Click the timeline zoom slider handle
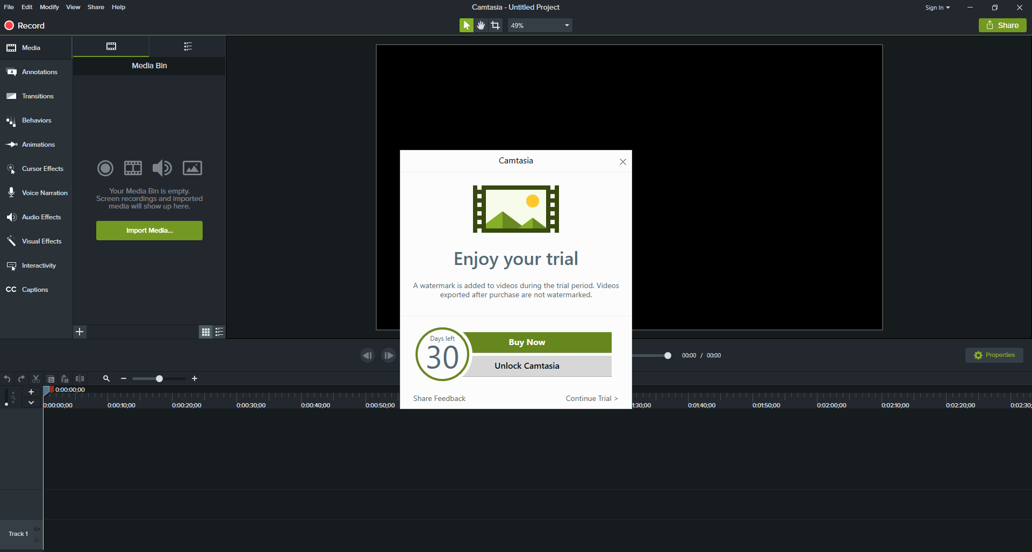Screen dimensions: 1032x552 pos(159,379)
